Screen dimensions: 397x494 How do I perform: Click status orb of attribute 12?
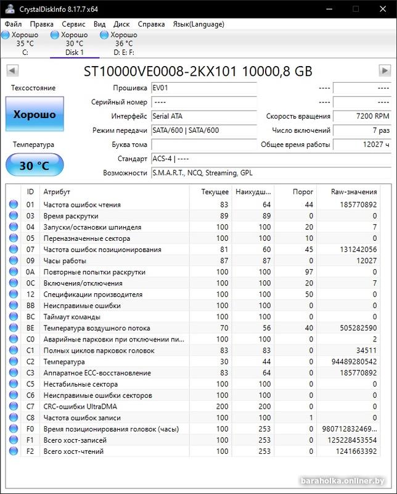pyautogui.click(x=14, y=294)
